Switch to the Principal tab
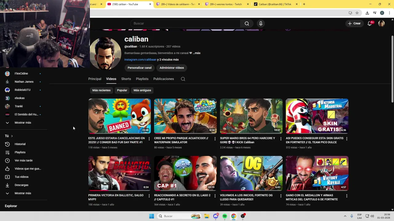Viewport: 394px width, 221px height. (95, 79)
